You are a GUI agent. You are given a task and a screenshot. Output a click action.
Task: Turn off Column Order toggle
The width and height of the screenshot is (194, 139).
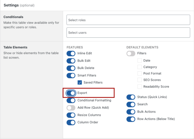pos(71,123)
